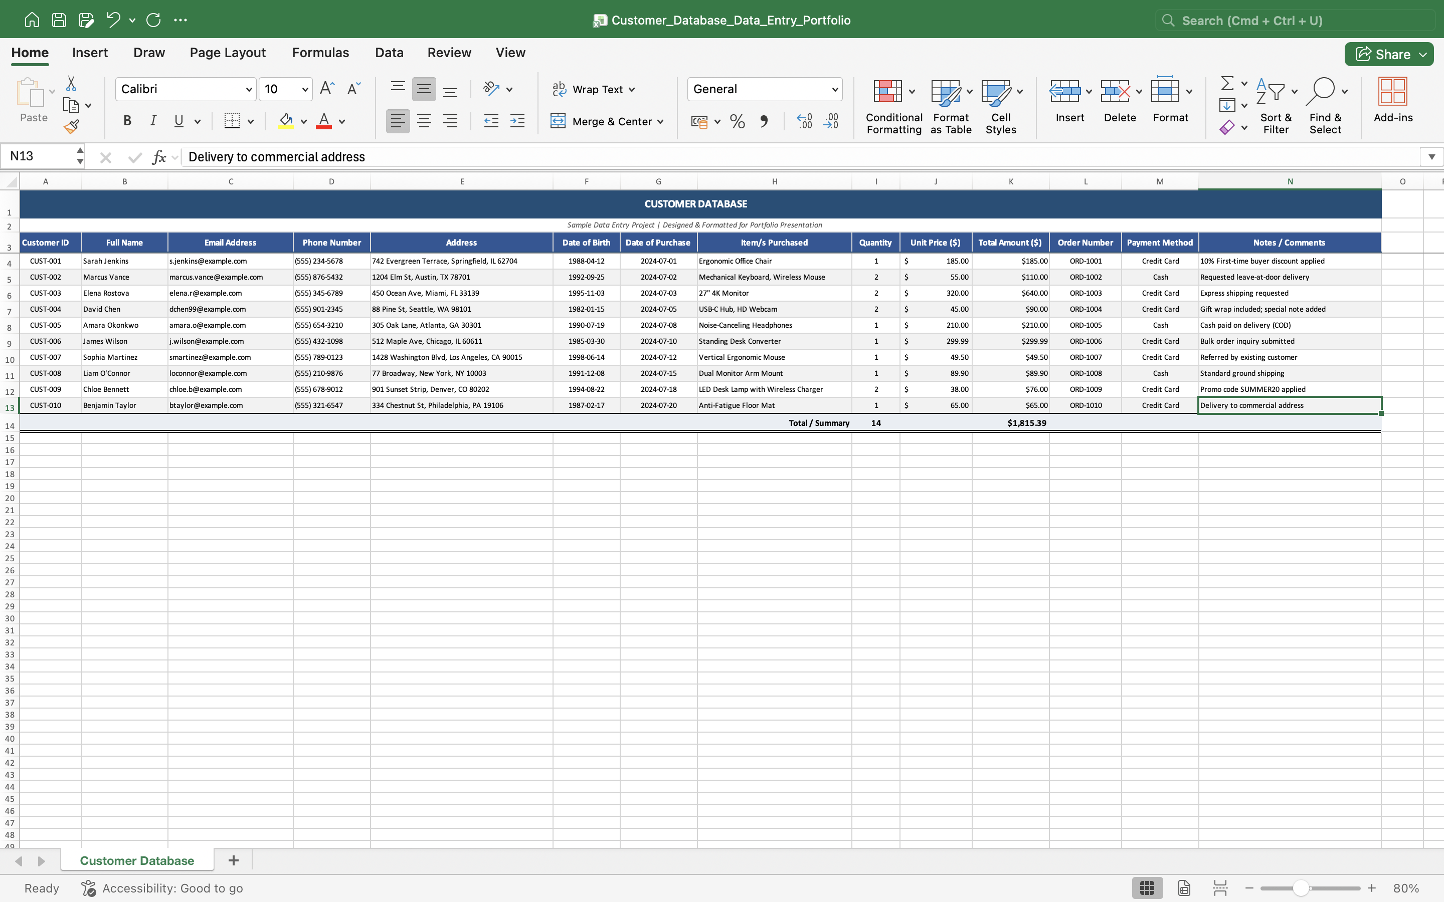This screenshot has height=902, width=1444.
Task: Apply Comma Style number format
Action: point(764,122)
